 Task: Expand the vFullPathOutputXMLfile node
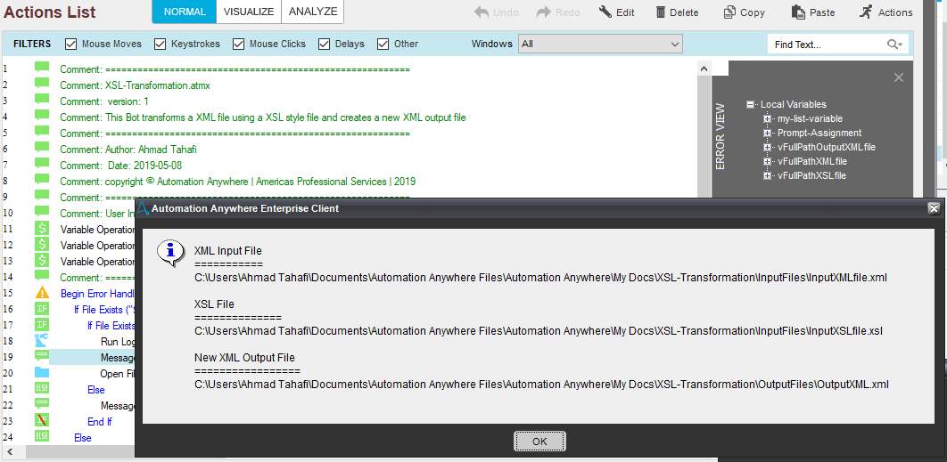click(x=767, y=147)
